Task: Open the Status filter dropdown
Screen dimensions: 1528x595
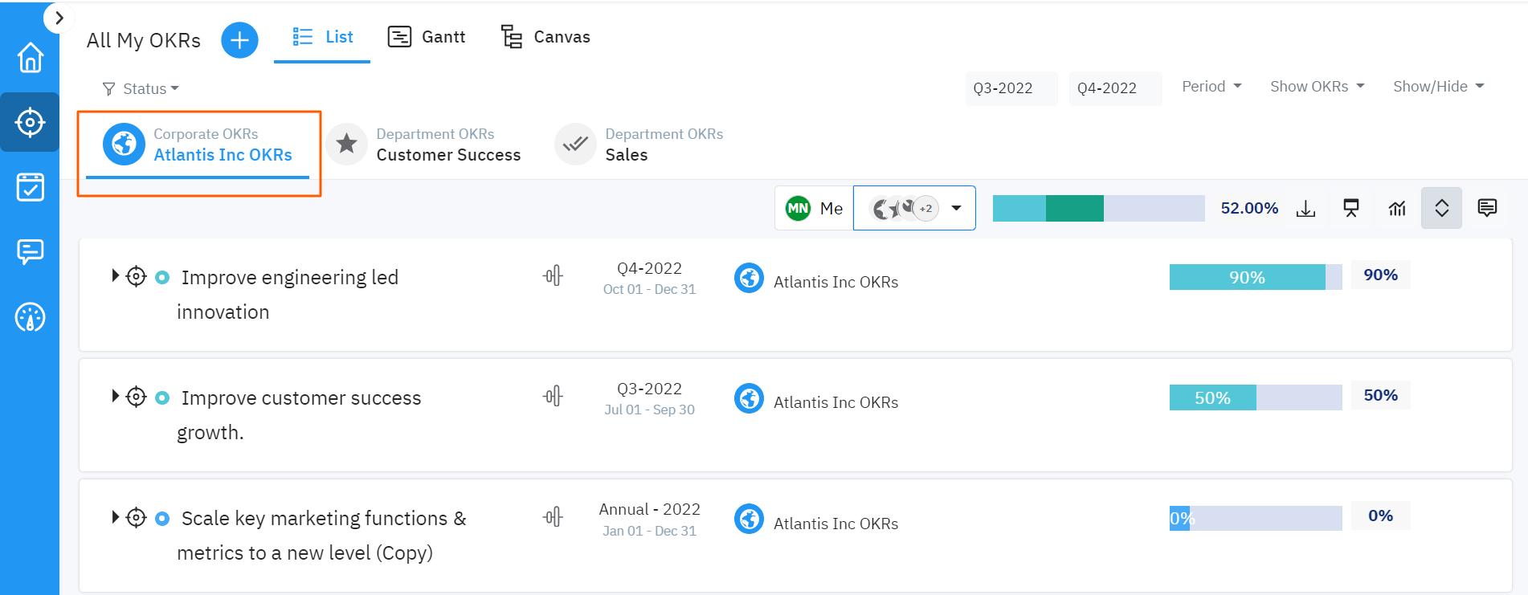Action: click(141, 89)
